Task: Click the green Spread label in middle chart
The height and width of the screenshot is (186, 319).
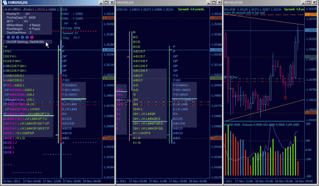Action: [x=191, y=9]
